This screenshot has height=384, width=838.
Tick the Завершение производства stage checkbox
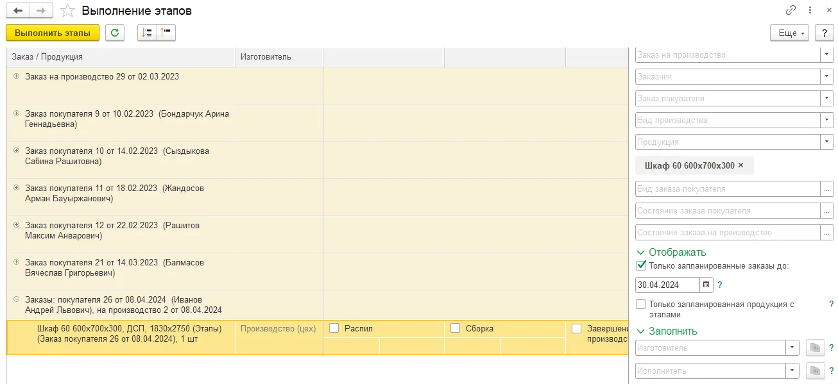tap(577, 328)
